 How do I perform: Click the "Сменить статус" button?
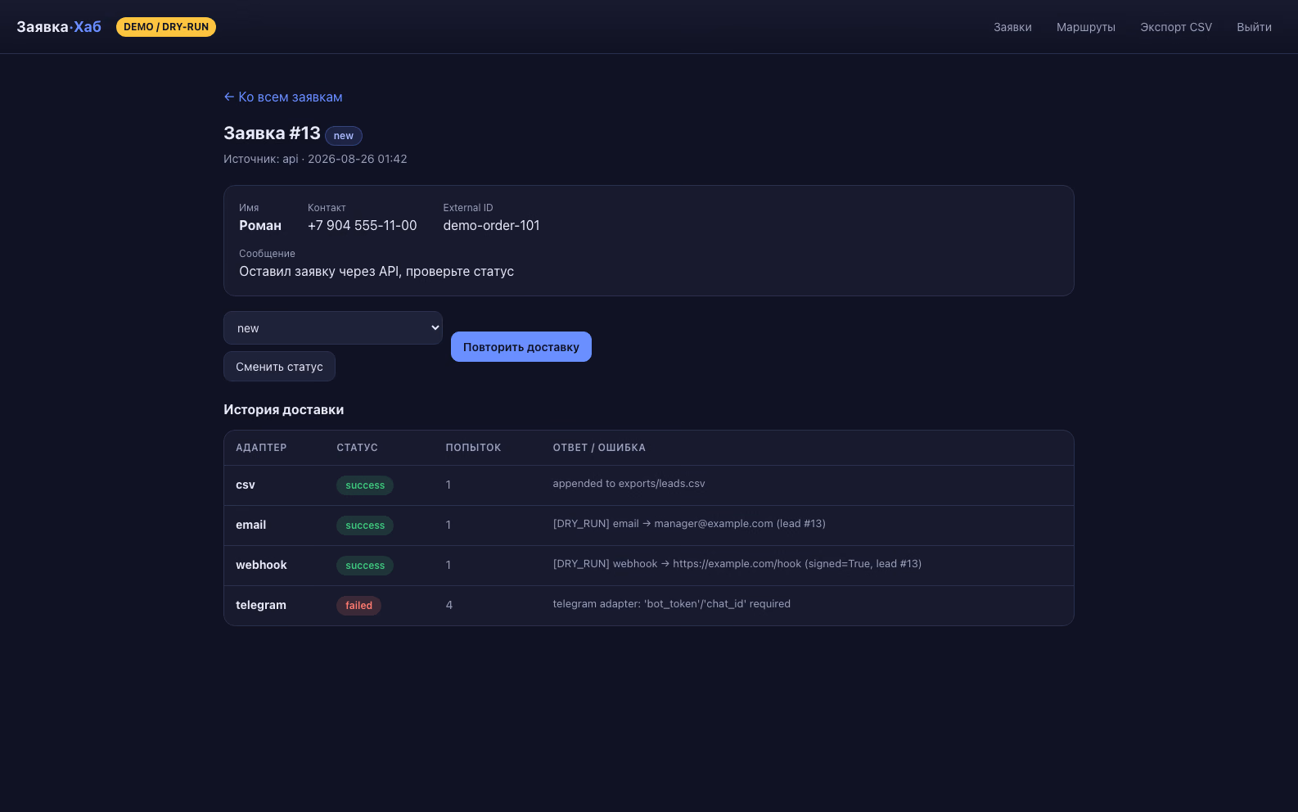(279, 367)
